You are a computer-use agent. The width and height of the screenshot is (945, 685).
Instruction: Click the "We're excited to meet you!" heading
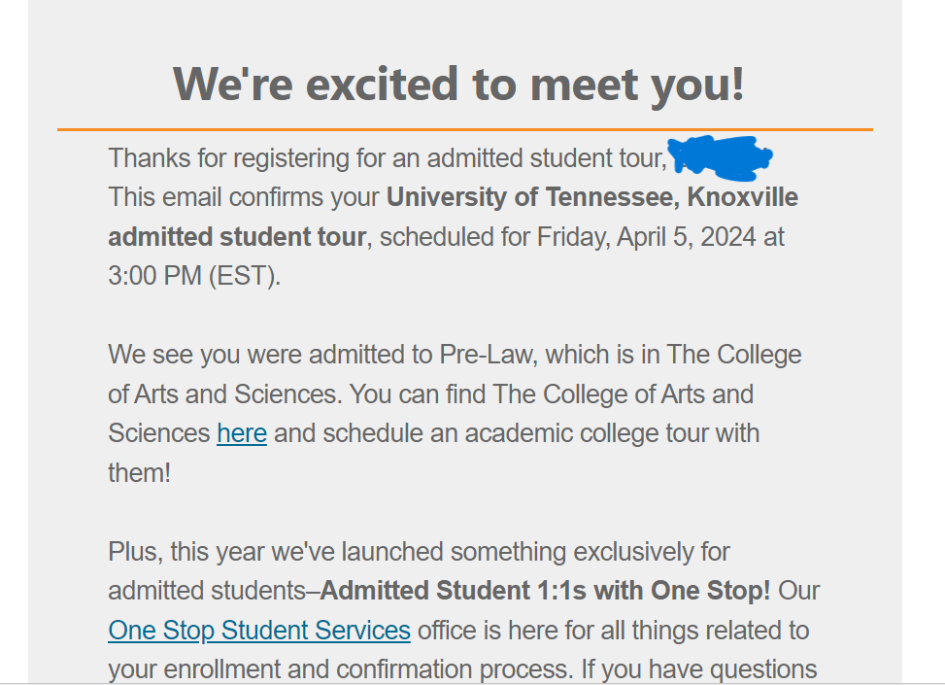pyautogui.click(x=458, y=84)
